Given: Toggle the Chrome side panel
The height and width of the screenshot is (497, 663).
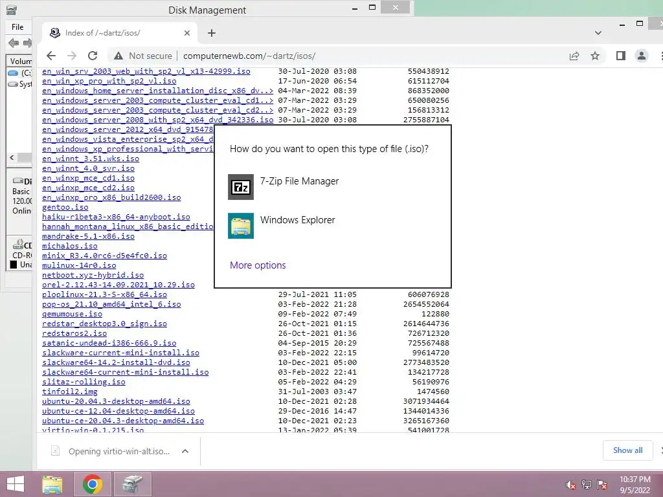Looking at the screenshot, I should [x=621, y=56].
